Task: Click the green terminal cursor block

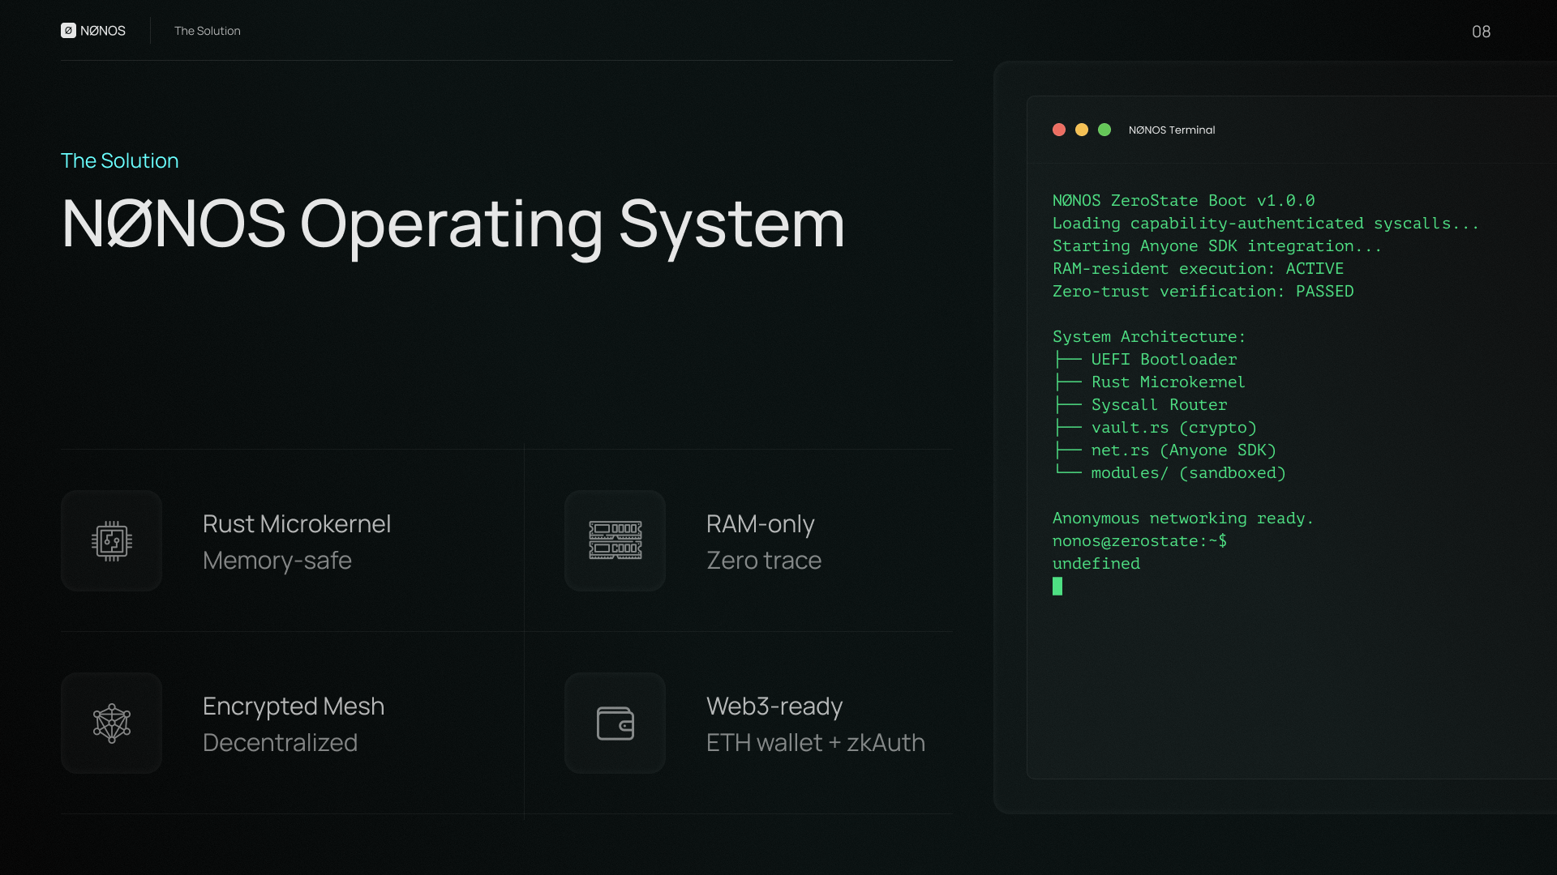Action: click(x=1057, y=586)
